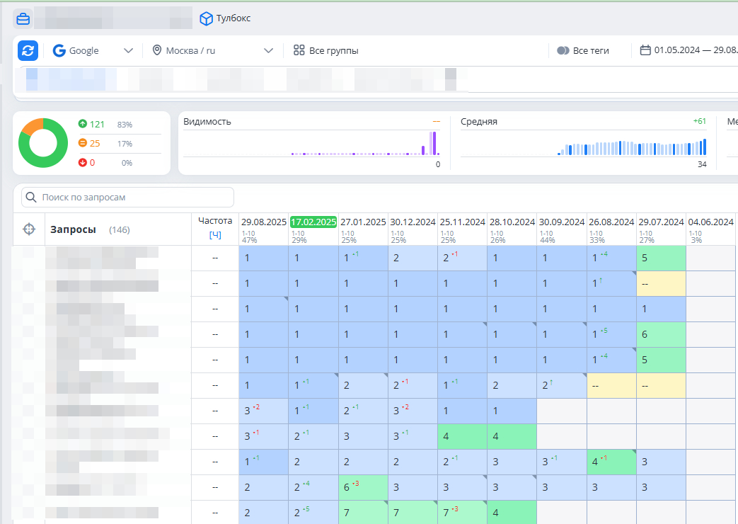Click the Запросы column header

point(73,229)
